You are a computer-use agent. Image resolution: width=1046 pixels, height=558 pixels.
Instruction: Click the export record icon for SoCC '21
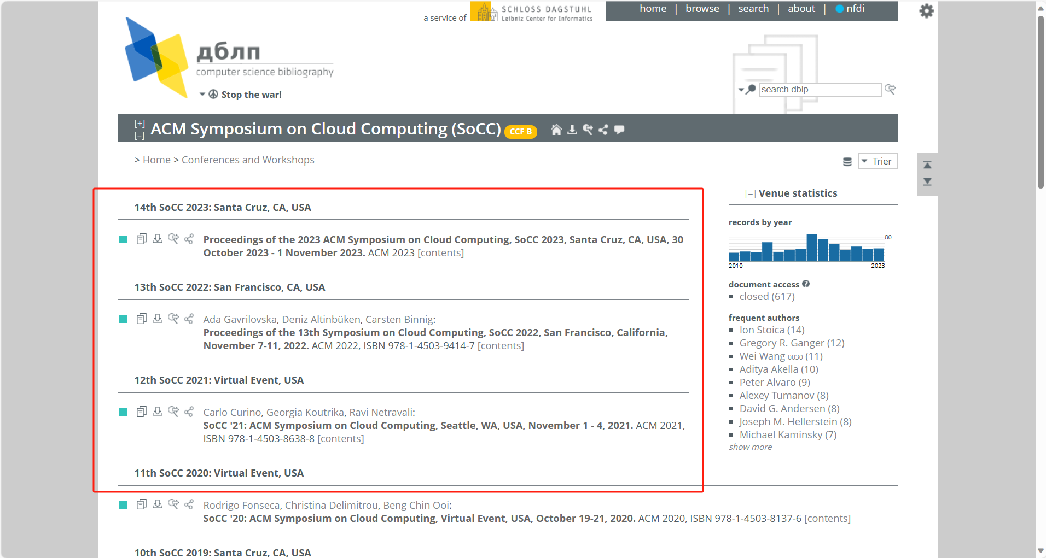(x=158, y=412)
